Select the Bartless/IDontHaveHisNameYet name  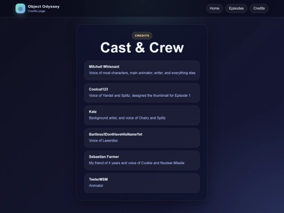click(116, 135)
